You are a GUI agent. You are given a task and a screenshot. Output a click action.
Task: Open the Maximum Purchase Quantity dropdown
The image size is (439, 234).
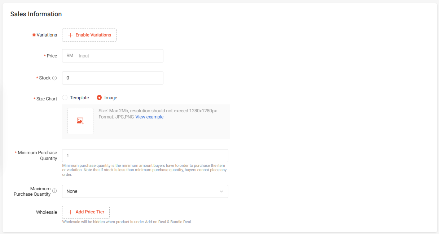[x=145, y=191]
